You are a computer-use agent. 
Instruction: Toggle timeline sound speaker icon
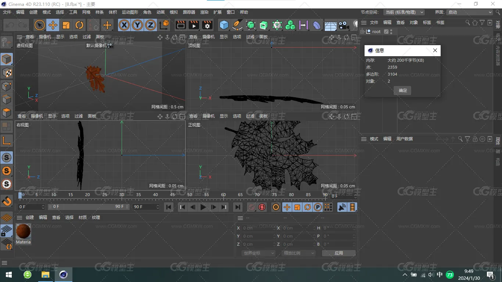tap(342, 207)
